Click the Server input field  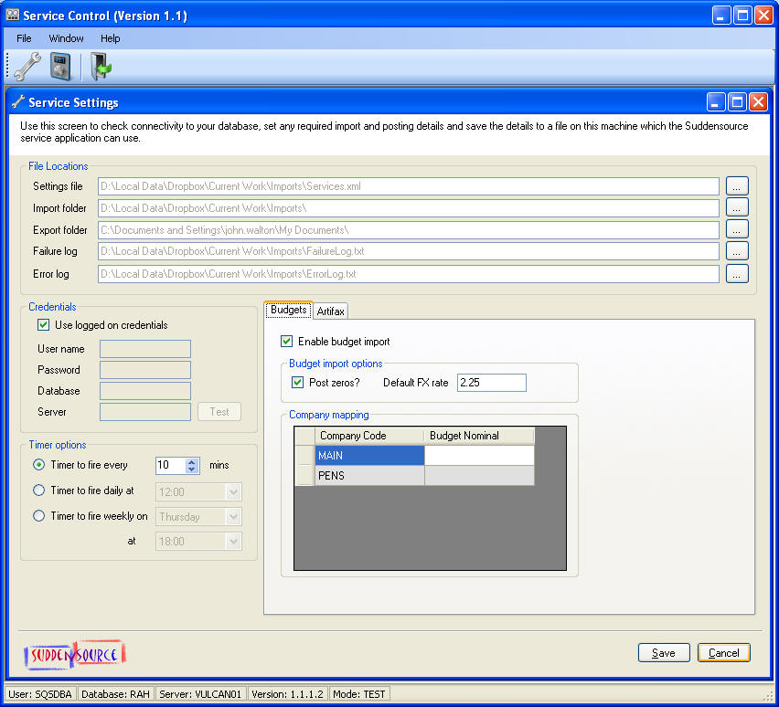pos(145,412)
